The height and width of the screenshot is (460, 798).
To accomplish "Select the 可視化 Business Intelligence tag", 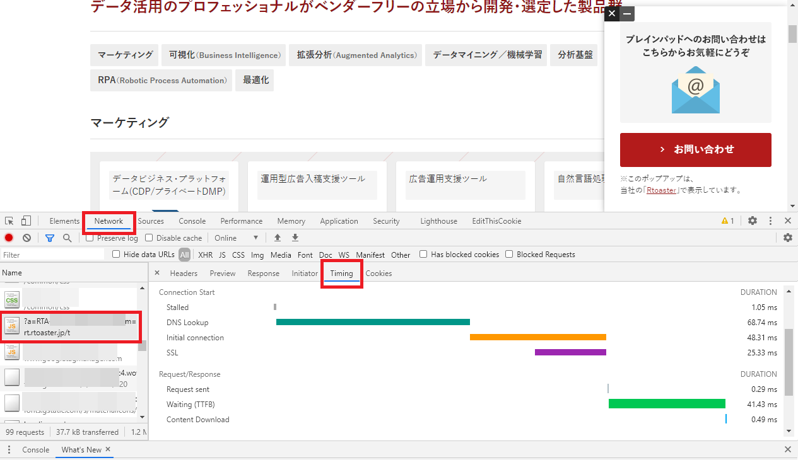I will (x=224, y=55).
